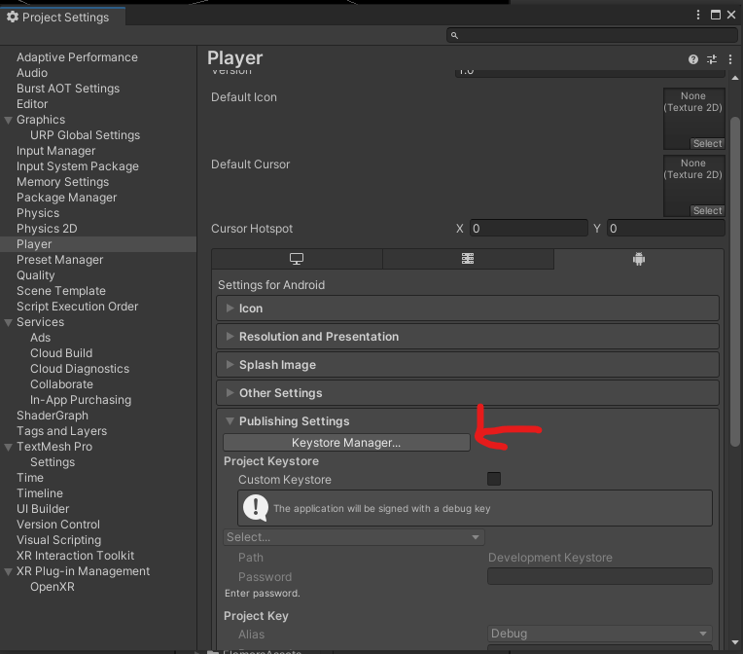Select a texture for Default Cursor

(x=707, y=210)
